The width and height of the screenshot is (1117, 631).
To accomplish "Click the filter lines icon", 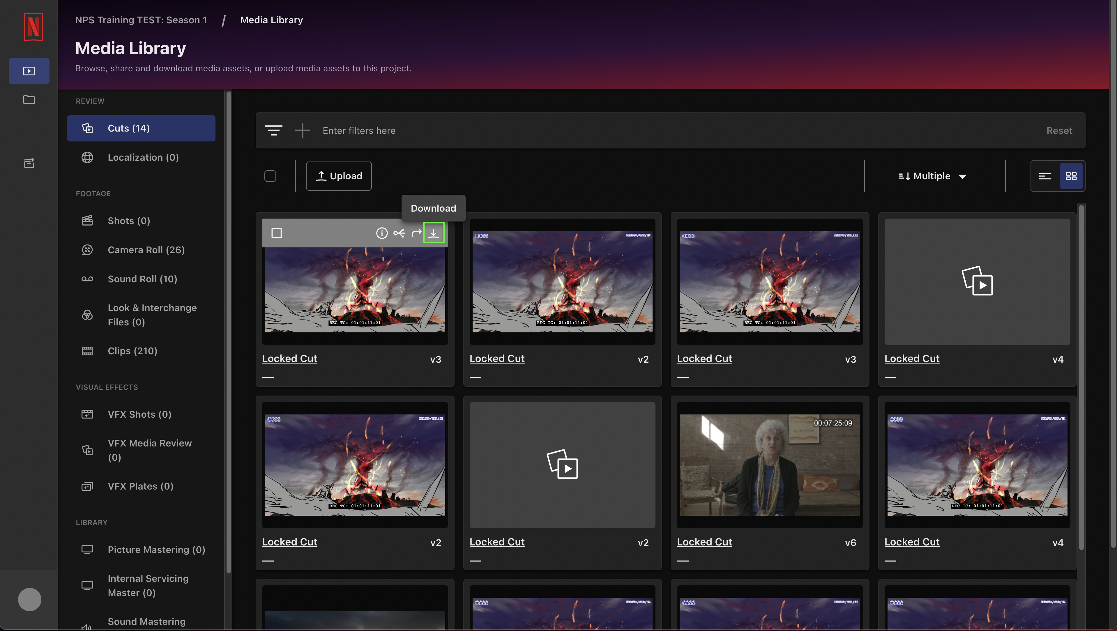I will point(274,130).
